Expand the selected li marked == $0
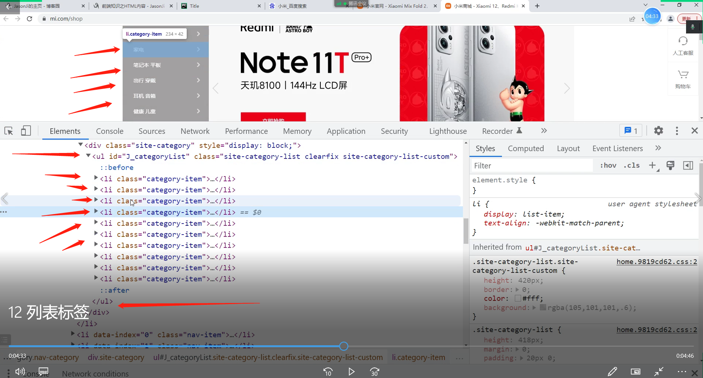The width and height of the screenshot is (703, 378). (96, 211)
